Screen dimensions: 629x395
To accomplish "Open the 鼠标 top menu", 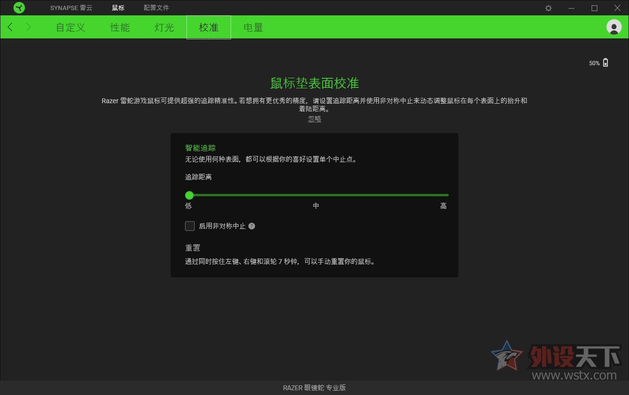I will pyautogui.click(x=118, y=8).
